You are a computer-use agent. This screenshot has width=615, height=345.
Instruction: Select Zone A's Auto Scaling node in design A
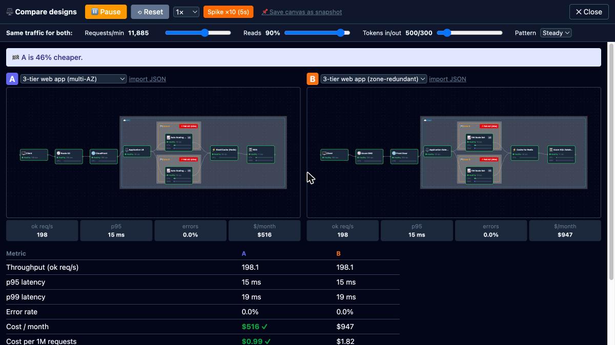pos(179,142)
